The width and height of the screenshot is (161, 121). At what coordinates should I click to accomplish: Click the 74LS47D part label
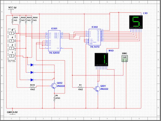[95, 47]
